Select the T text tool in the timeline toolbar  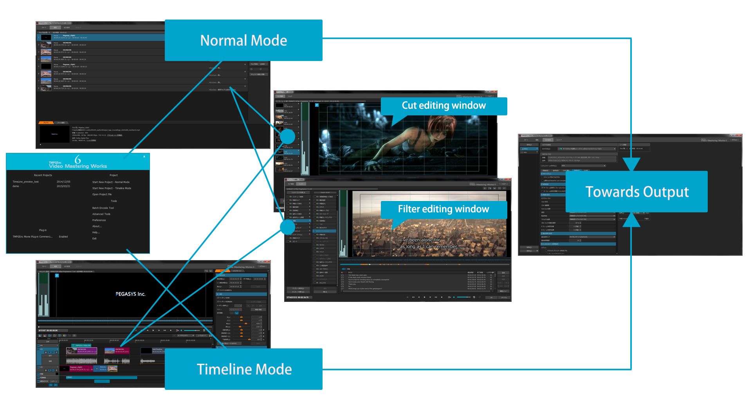click(x=59, y=335)
